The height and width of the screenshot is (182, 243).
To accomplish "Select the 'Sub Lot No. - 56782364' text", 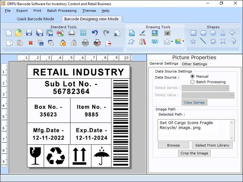I will point(71,88).
